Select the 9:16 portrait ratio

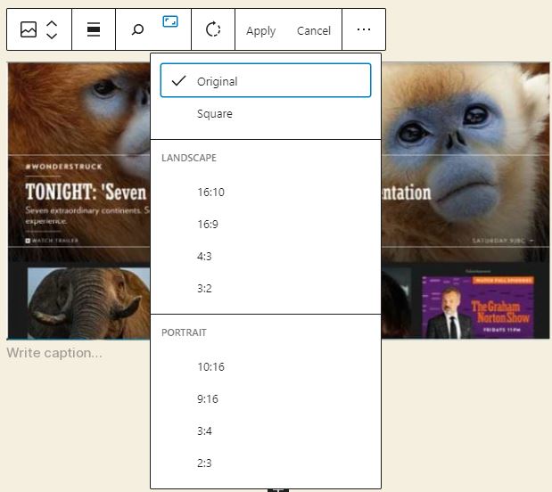click(266, 398)
